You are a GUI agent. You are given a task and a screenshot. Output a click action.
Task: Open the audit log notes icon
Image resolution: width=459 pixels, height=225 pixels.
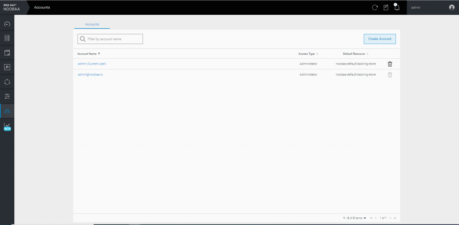coord(386,8)
